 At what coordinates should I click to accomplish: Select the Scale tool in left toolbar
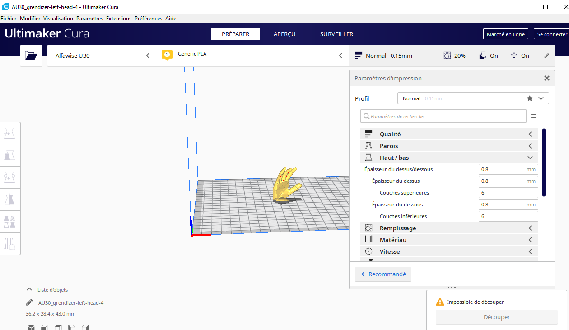[10, 155]
